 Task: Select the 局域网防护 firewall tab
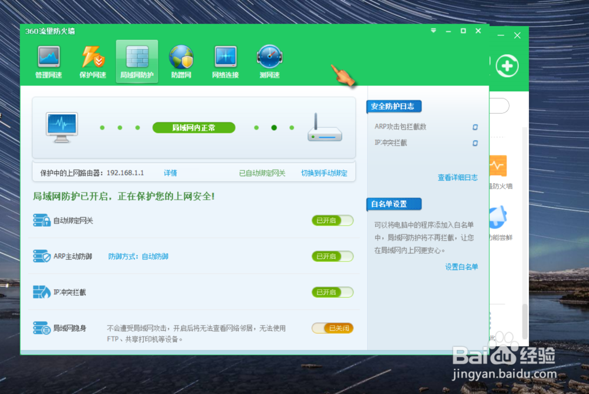click(x=137, y=62)
